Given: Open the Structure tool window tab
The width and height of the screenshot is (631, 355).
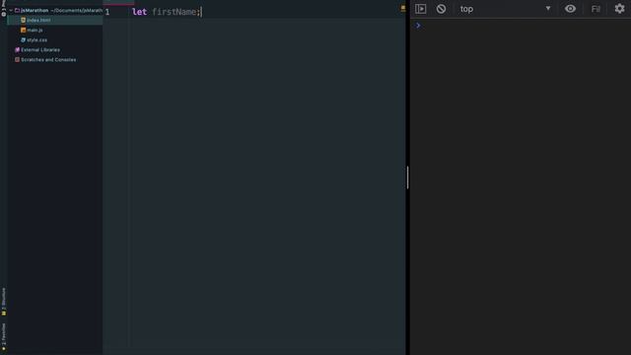Looking at the screenshot, I should point(4,302).
